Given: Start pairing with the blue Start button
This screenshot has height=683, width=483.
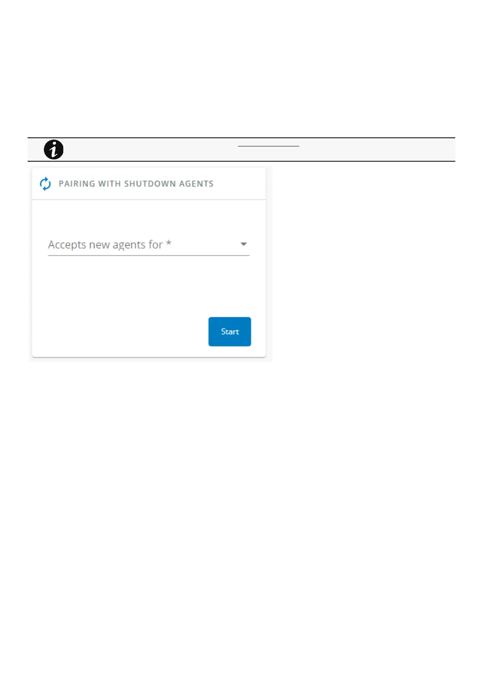Looking at the screenshot, I should [x=230, y=331].
